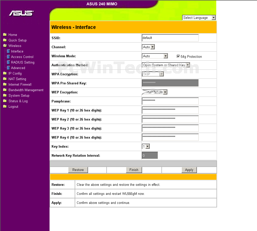Open the Channel dropdown

coord(148,47)
